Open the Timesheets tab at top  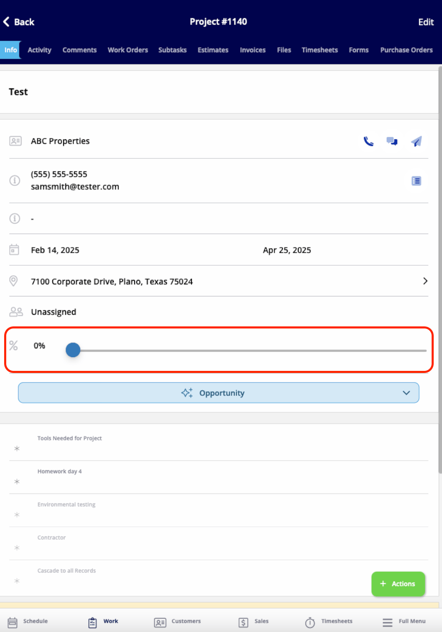click(x=320, y=50)
